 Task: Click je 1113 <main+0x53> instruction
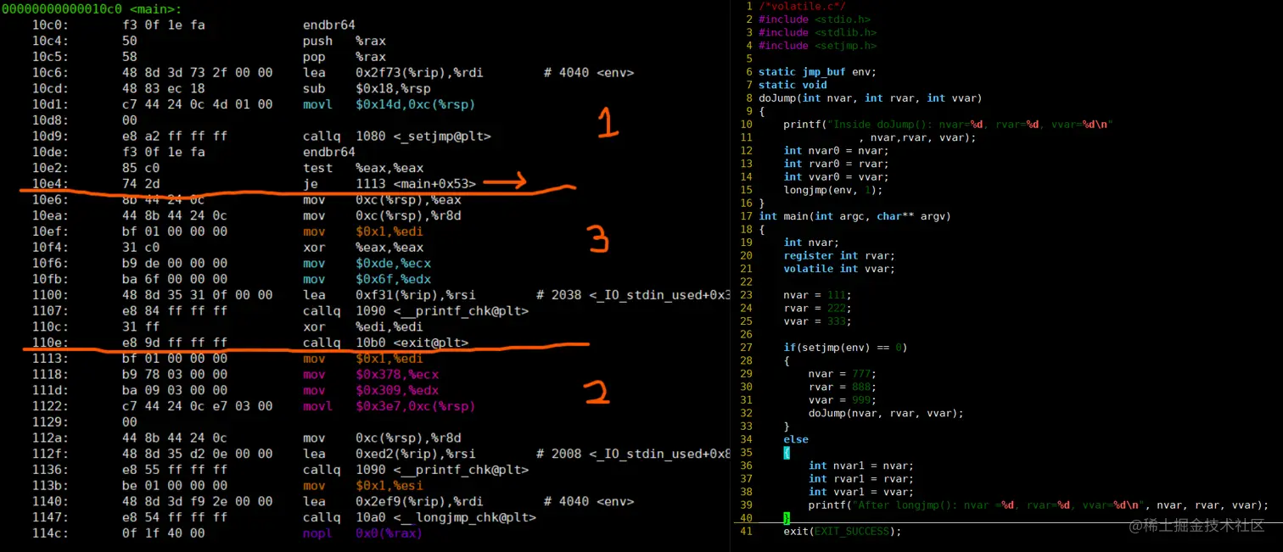click(389, 184)
